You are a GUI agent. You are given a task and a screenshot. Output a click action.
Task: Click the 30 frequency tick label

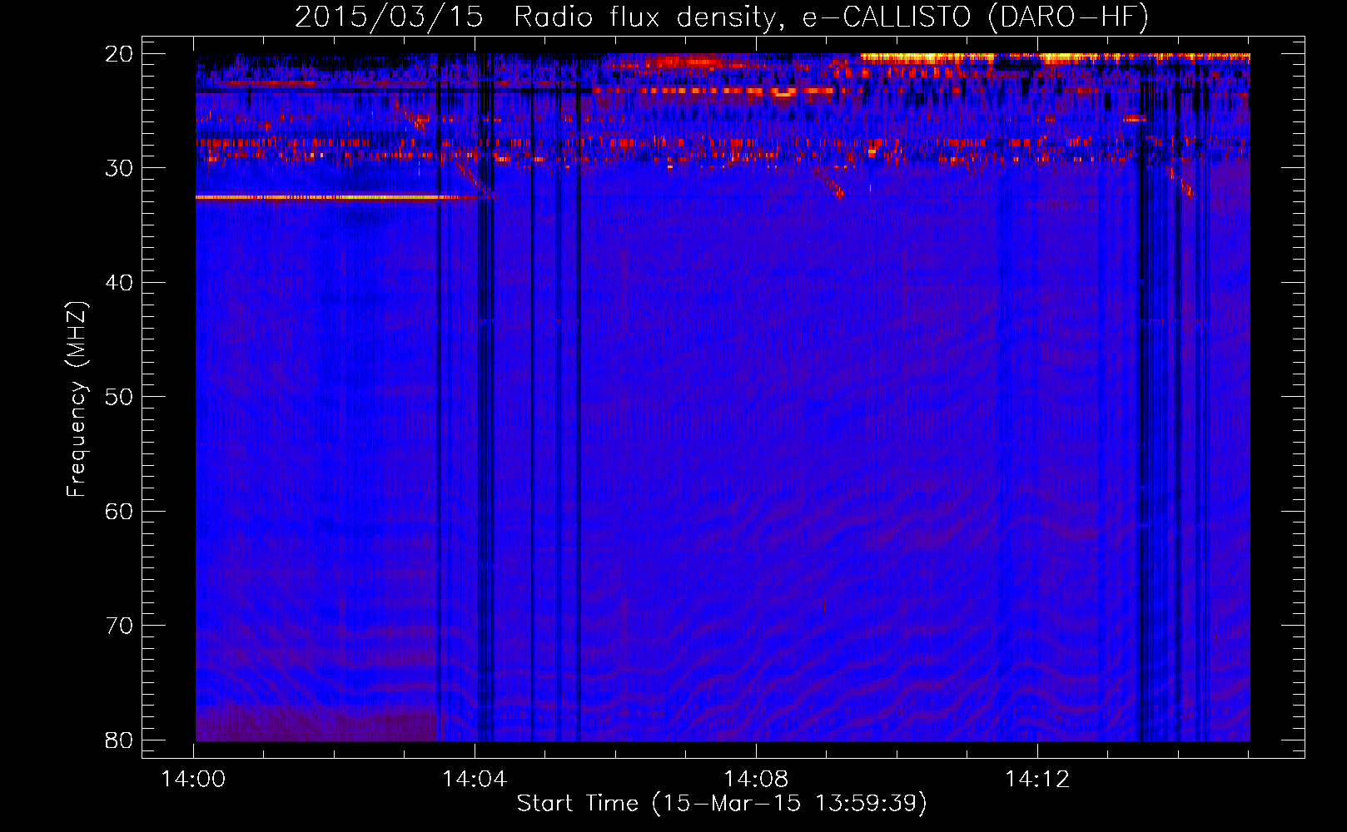(119, 168)
